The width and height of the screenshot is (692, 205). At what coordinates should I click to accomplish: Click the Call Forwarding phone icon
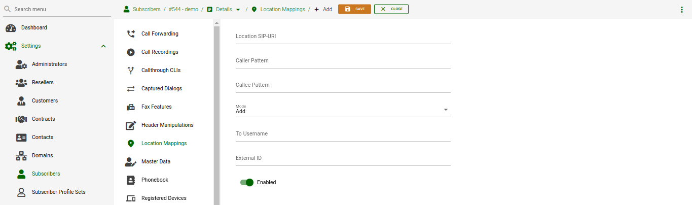click(131, 34)
